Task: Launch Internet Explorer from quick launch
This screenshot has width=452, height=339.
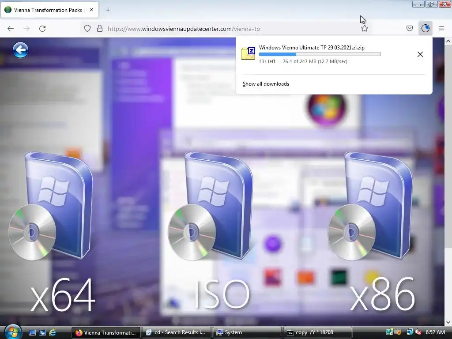Action: pos(53,333)
